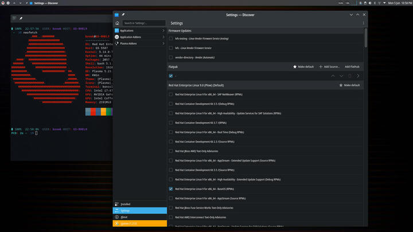The image size is (413, 232).
Task: Click the yellow color block in neofetch output
Action: click(x=103, y=112)
